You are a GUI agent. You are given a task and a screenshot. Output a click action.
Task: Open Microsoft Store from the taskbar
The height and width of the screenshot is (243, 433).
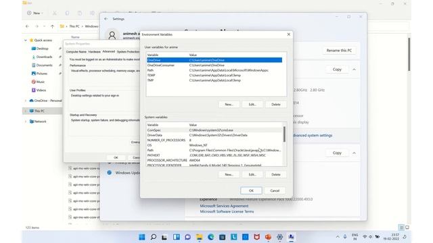(223, 237)
